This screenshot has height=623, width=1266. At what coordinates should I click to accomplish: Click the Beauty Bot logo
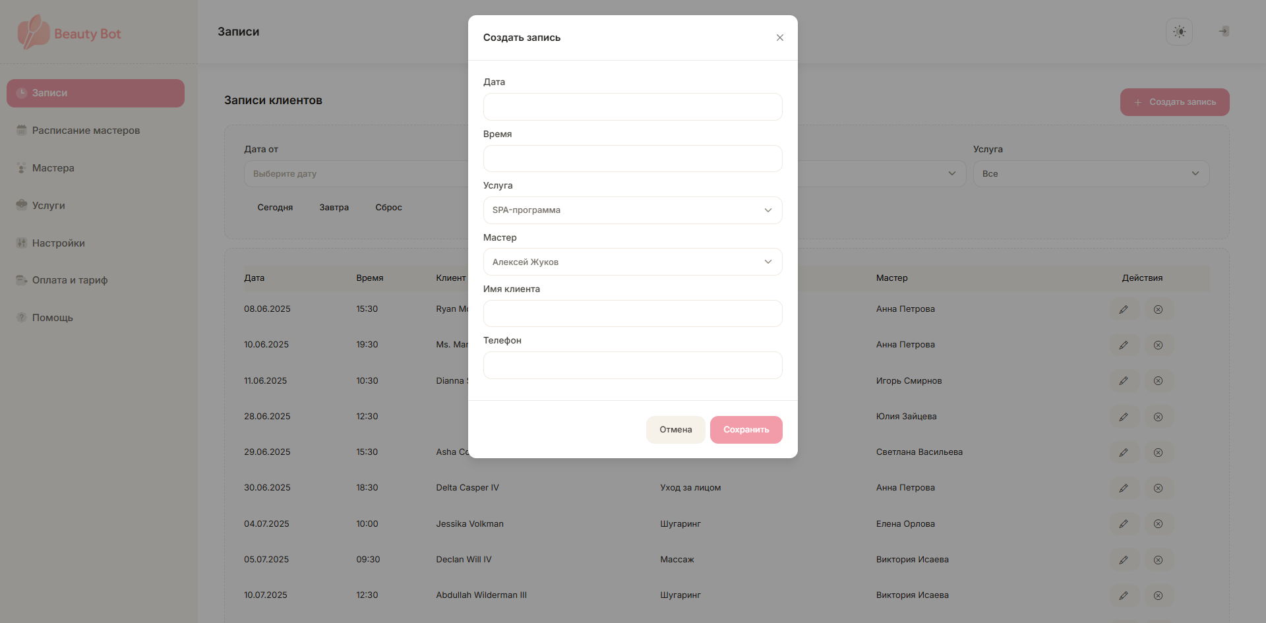(69, 33)
